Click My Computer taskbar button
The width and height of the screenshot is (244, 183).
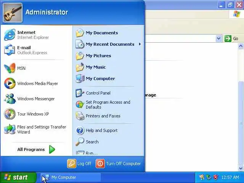click(71, 177)
